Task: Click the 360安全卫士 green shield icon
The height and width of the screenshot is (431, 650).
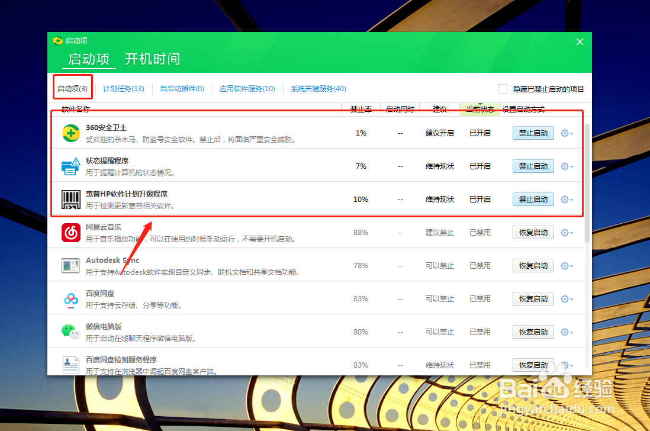Action: [x=70, y=133]
